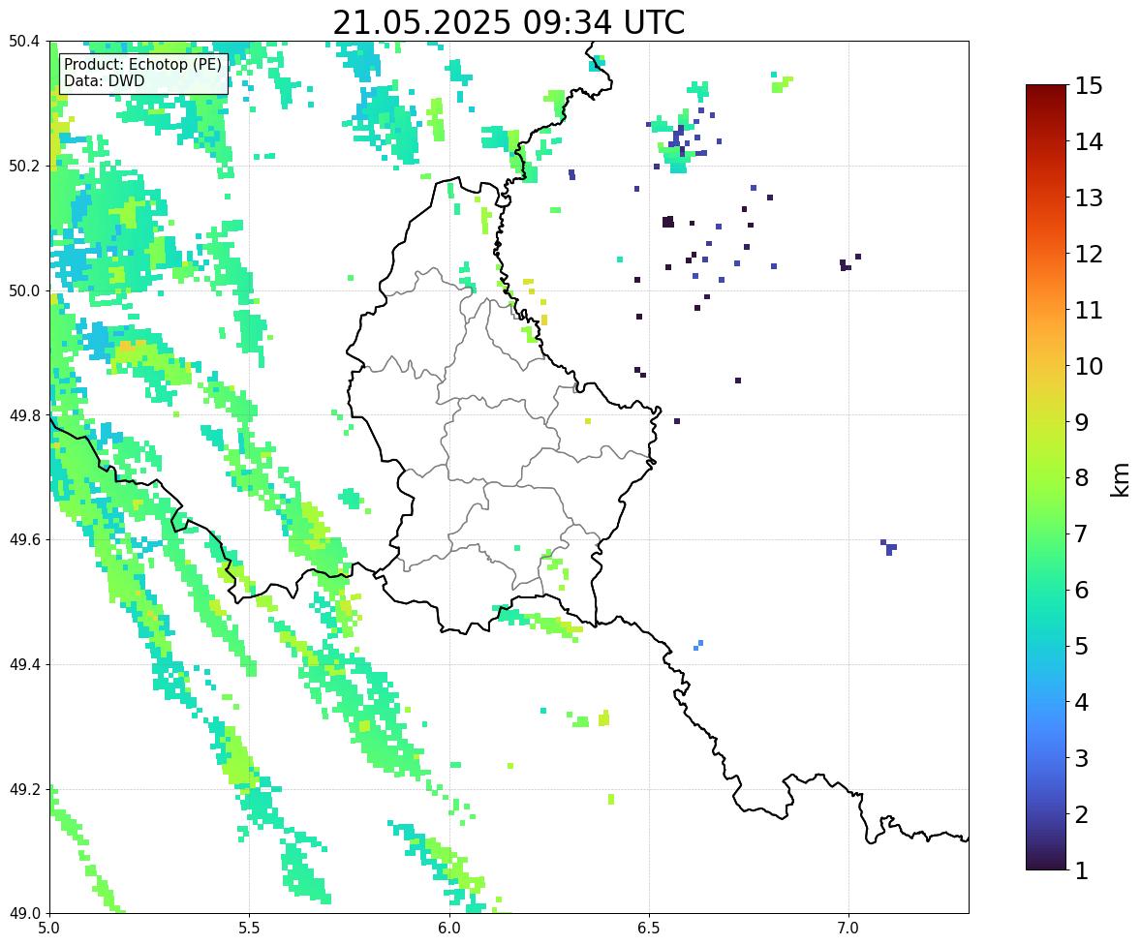The width and height of the screenshot is (1141, 945).
Task: Click latitude axis label 49.4
Action: pos(23,665)
